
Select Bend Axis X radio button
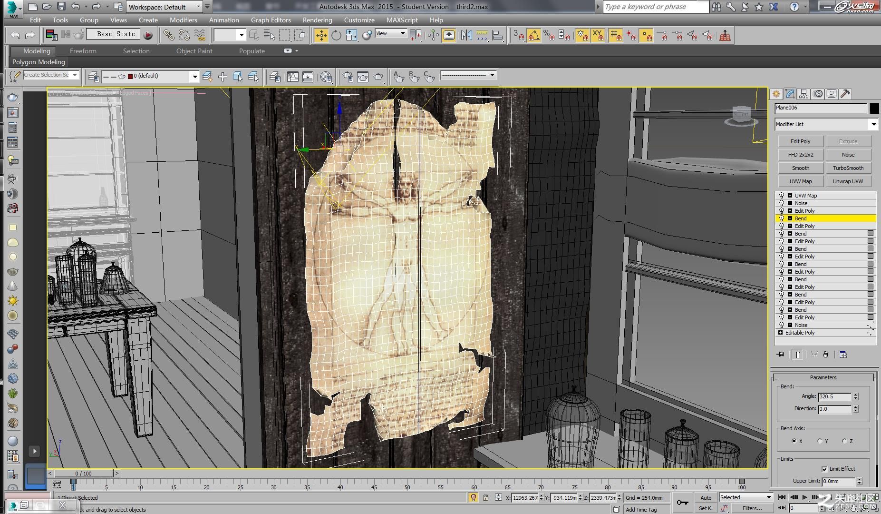(x=794, y=441)
